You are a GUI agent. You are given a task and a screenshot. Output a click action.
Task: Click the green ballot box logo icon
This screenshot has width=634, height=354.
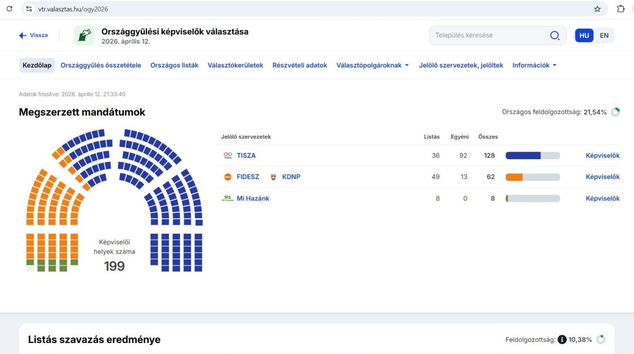(x=84, y=35)
